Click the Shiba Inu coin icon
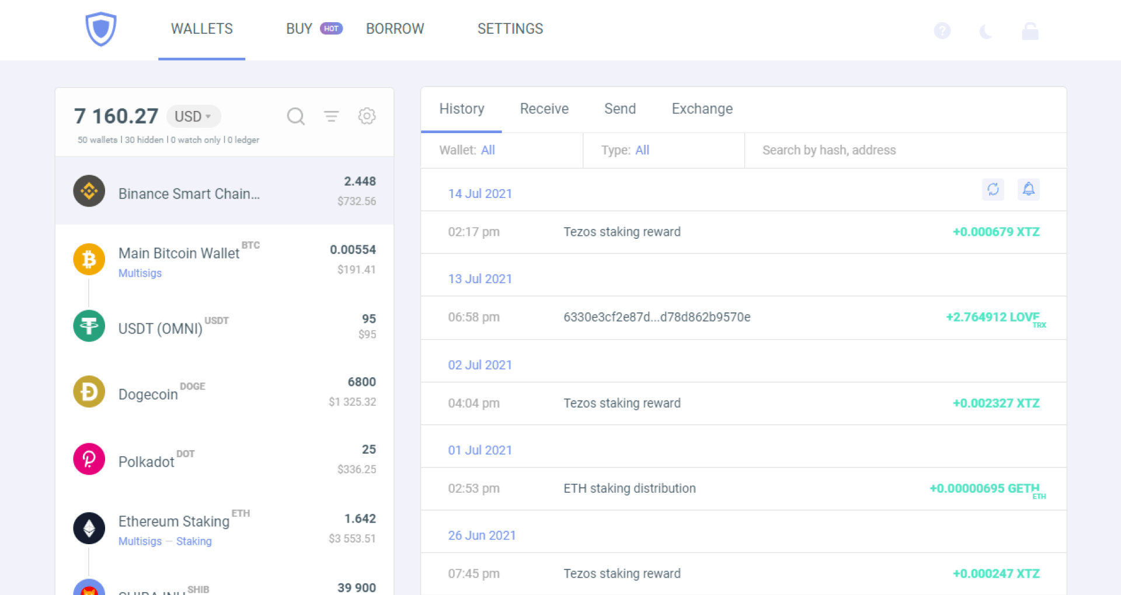The image size is (1121, 595). tap(89, 587)
